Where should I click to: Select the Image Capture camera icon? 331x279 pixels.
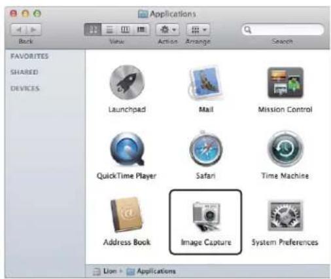(x=206, y=216)
